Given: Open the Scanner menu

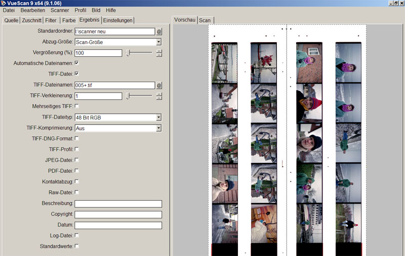Looking at the screenshot, I should (60, 10).
